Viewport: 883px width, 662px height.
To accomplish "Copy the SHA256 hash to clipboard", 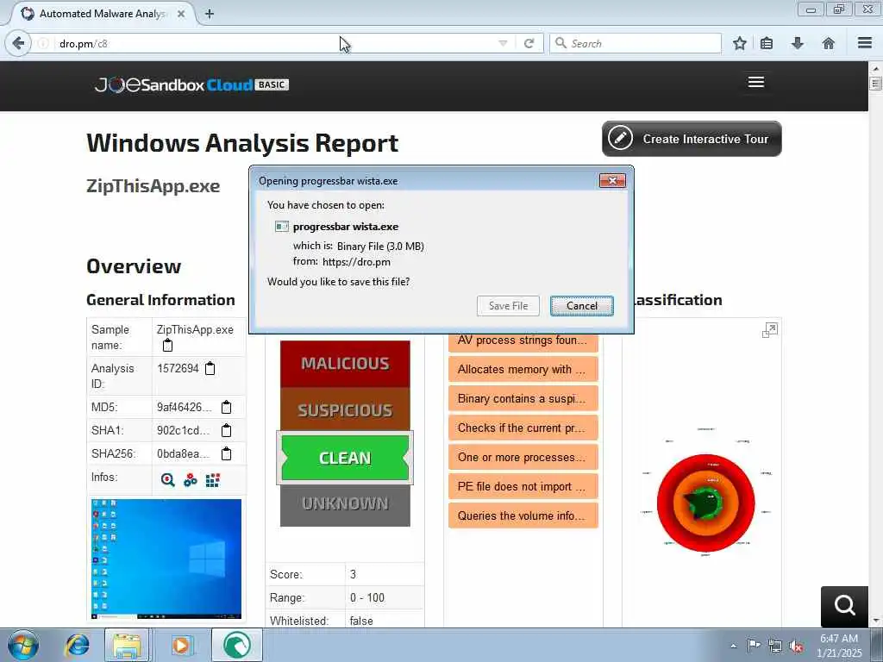I will [227, 453].
